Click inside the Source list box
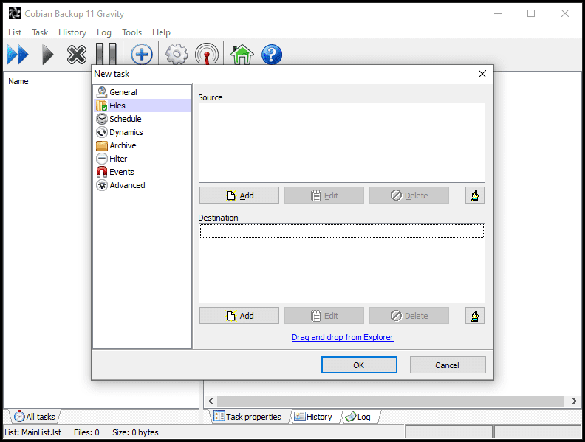 342,142
